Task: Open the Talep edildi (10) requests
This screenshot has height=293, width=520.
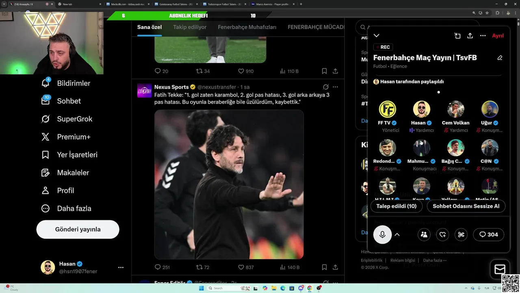Action: click(x=396, y=206)
